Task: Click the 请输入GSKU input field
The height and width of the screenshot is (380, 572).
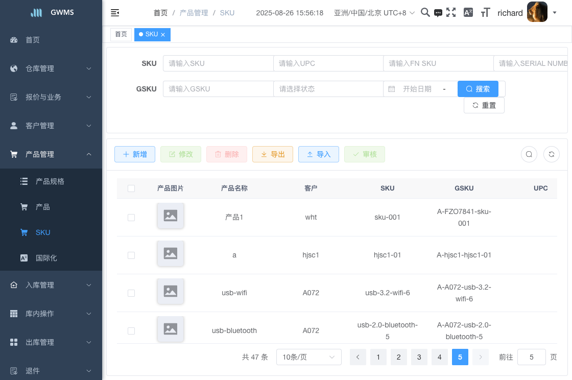Action: coord(218,89)
